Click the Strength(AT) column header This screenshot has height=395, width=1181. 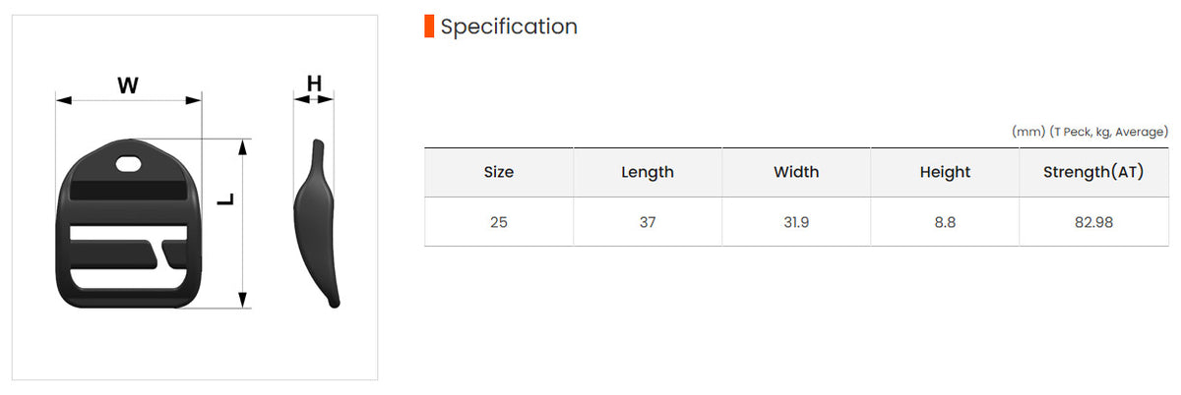pos(1094,172)
